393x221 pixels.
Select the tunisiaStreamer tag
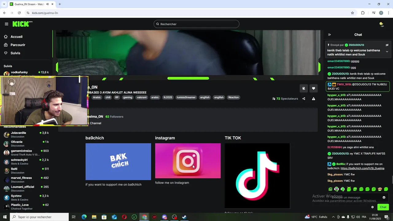(x=186, y=97)
